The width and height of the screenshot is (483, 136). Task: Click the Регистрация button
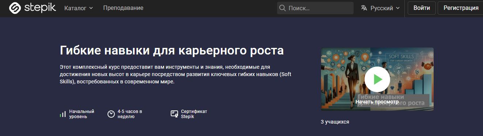coord(461,8)
